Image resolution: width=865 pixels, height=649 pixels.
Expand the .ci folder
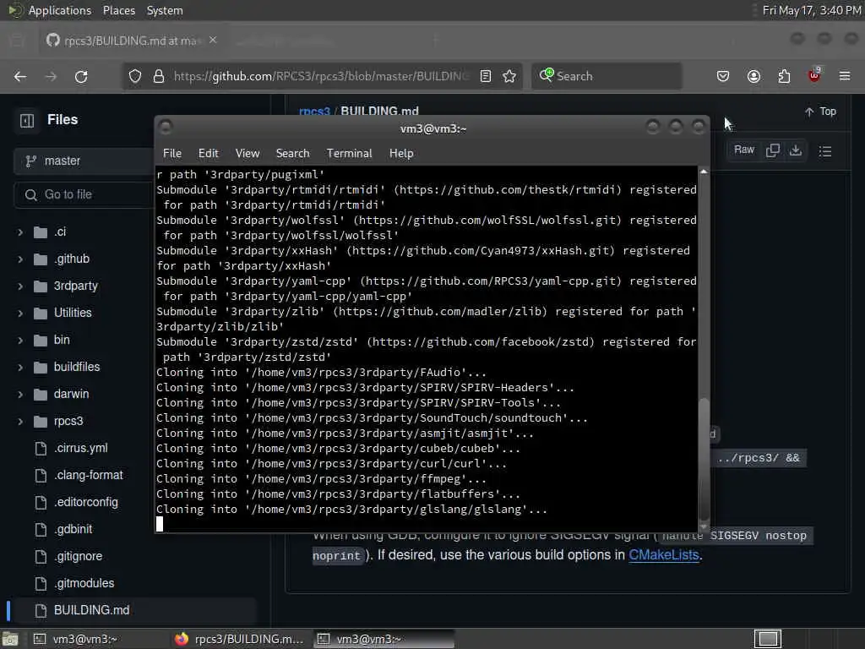pyautogui.click(x=20, y=232)
